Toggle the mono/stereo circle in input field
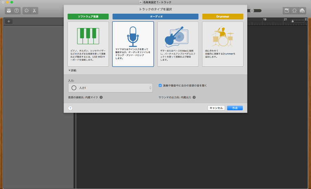The width and height of the screenshot is (311, 189). (74, 88)
